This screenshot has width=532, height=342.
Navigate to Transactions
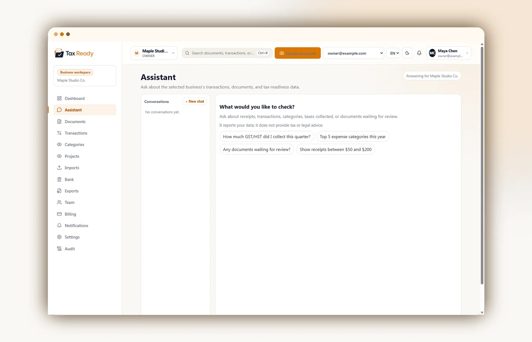click(x=85, y=133)
